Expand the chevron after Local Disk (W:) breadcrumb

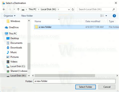58,9
